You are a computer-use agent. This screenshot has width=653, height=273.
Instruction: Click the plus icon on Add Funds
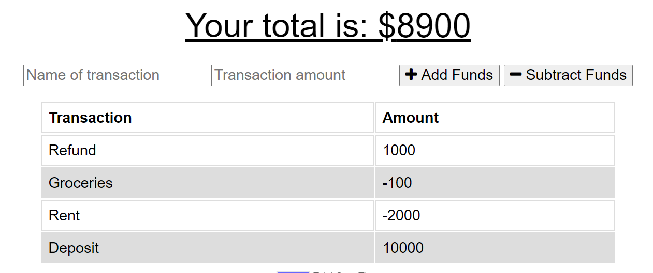[411, 75]
